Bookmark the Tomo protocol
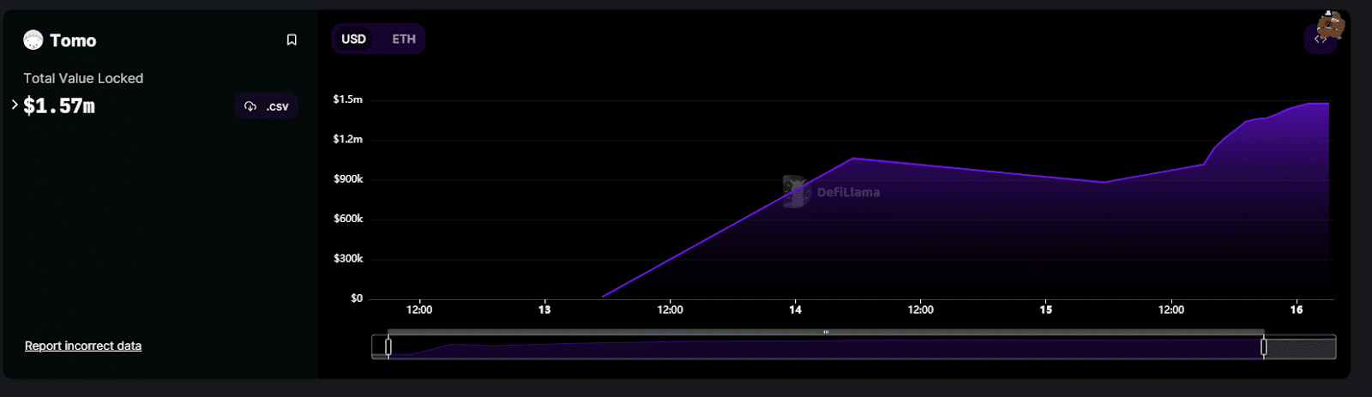1372x397 pixels. point(292,40)
